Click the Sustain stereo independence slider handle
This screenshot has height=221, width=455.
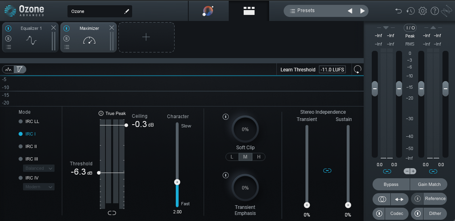point(348,205)
